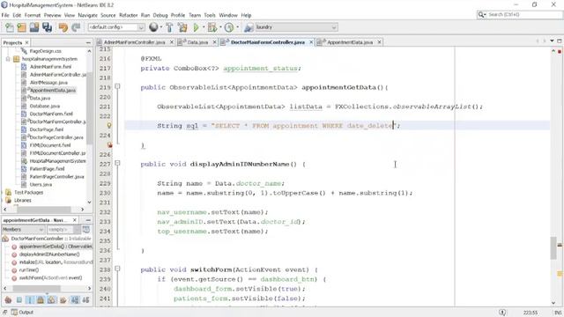
Task: Click the Debug Project toolbar icon
Action: (212, 27)
